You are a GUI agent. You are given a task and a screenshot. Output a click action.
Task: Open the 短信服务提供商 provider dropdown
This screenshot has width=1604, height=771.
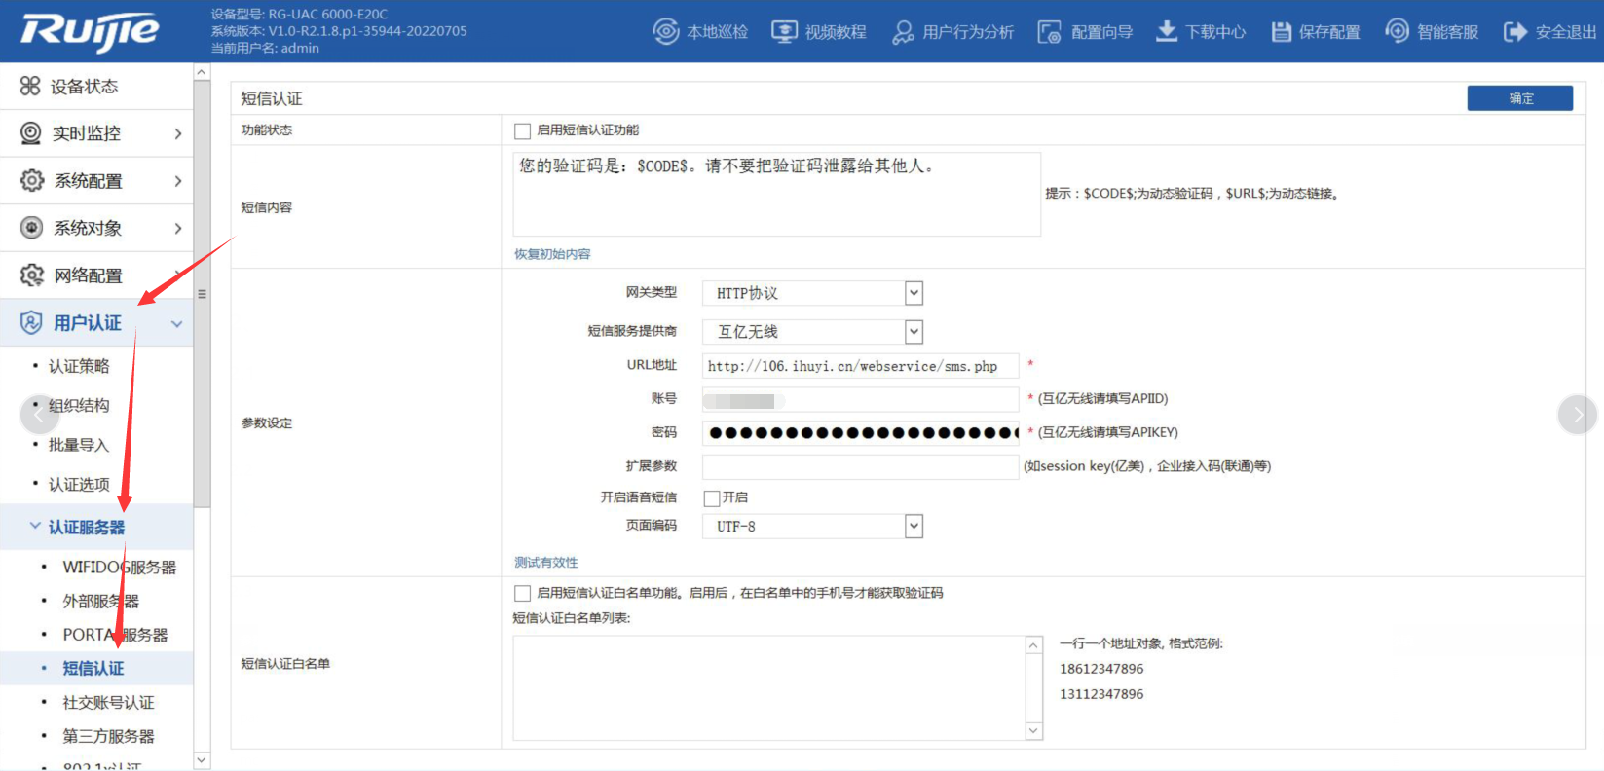[913, 332]
